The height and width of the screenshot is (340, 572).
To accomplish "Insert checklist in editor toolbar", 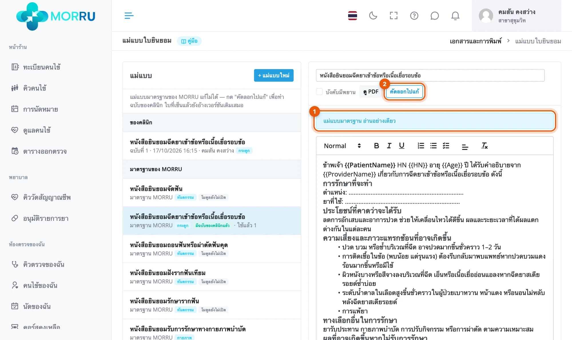I will point(446,146).
